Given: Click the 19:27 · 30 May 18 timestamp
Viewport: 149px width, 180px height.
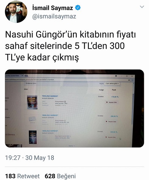Looking at the screenshot, I should click(x=30, y=158).
